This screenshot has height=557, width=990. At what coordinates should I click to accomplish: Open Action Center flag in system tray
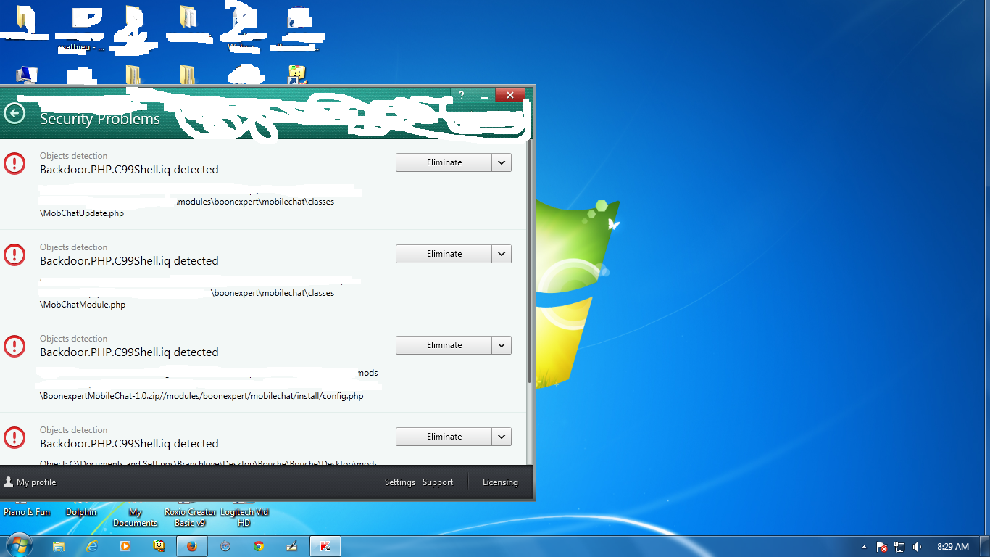pos(882,547)
